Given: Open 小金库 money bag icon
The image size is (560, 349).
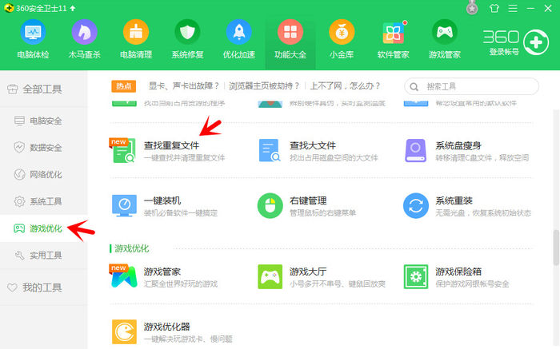Looking at the screenshot, I should (342, 32).
